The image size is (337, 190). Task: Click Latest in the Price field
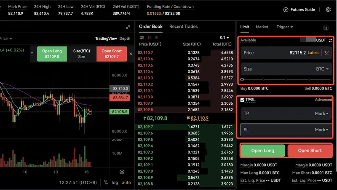click(x=313, y=53)
